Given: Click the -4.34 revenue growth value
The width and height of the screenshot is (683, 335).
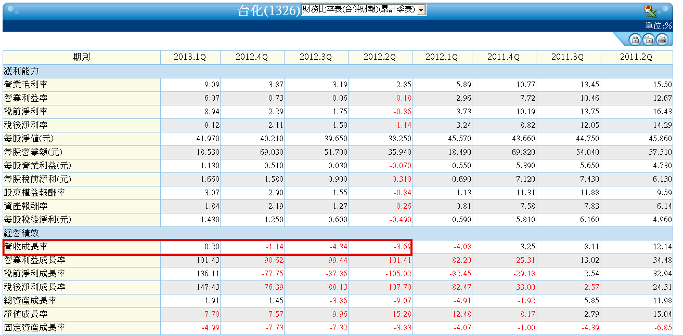Looking at the screenshot, I should (338, 247).
